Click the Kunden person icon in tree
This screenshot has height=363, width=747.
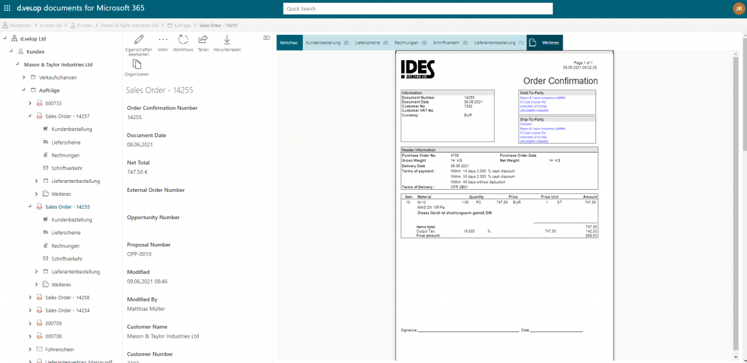pyautogui.click(x=21, y=51)
